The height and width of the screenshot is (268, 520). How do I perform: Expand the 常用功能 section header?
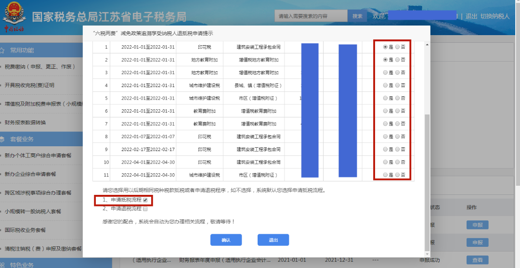pyautogui.click(x=41, y=51)
